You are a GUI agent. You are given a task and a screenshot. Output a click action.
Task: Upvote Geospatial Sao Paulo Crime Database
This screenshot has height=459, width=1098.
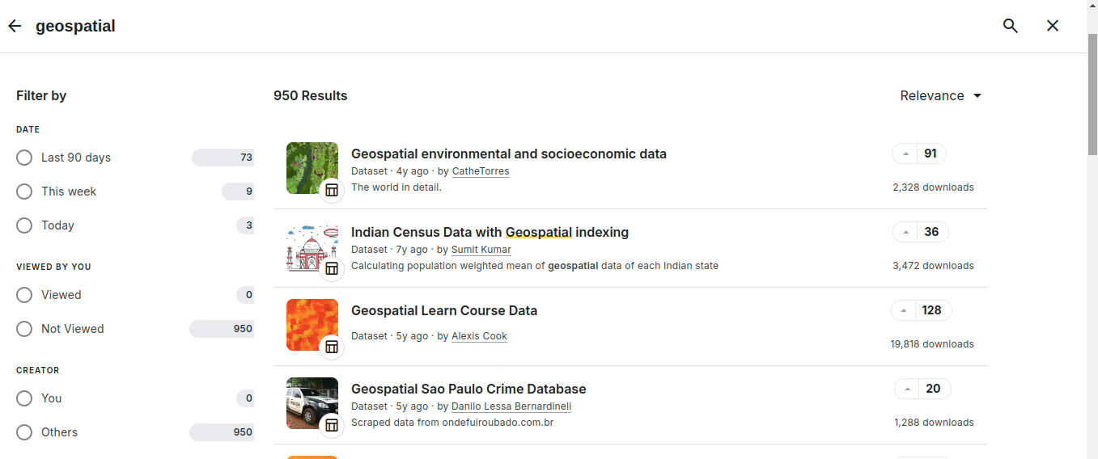[x=908, y=389]
